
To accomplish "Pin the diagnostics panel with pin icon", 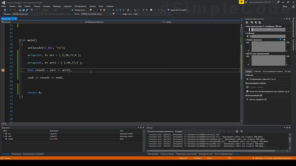I will pos(287,19).
